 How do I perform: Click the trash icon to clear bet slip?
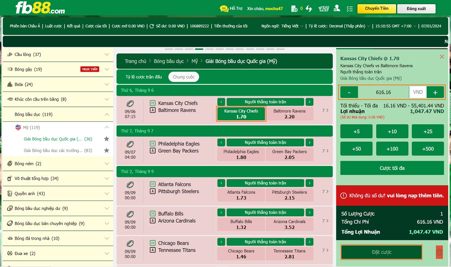coord(439,252)
